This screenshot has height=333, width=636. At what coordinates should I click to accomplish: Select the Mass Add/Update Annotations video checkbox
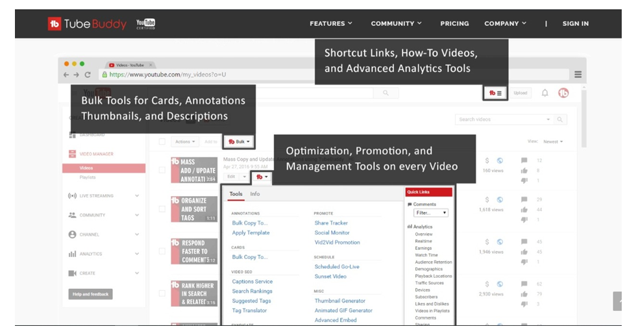162,170
